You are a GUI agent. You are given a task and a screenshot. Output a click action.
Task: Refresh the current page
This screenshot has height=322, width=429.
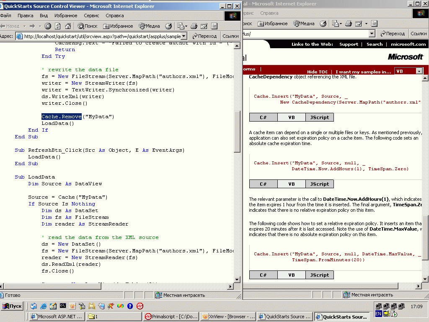(x=57, y=26)
